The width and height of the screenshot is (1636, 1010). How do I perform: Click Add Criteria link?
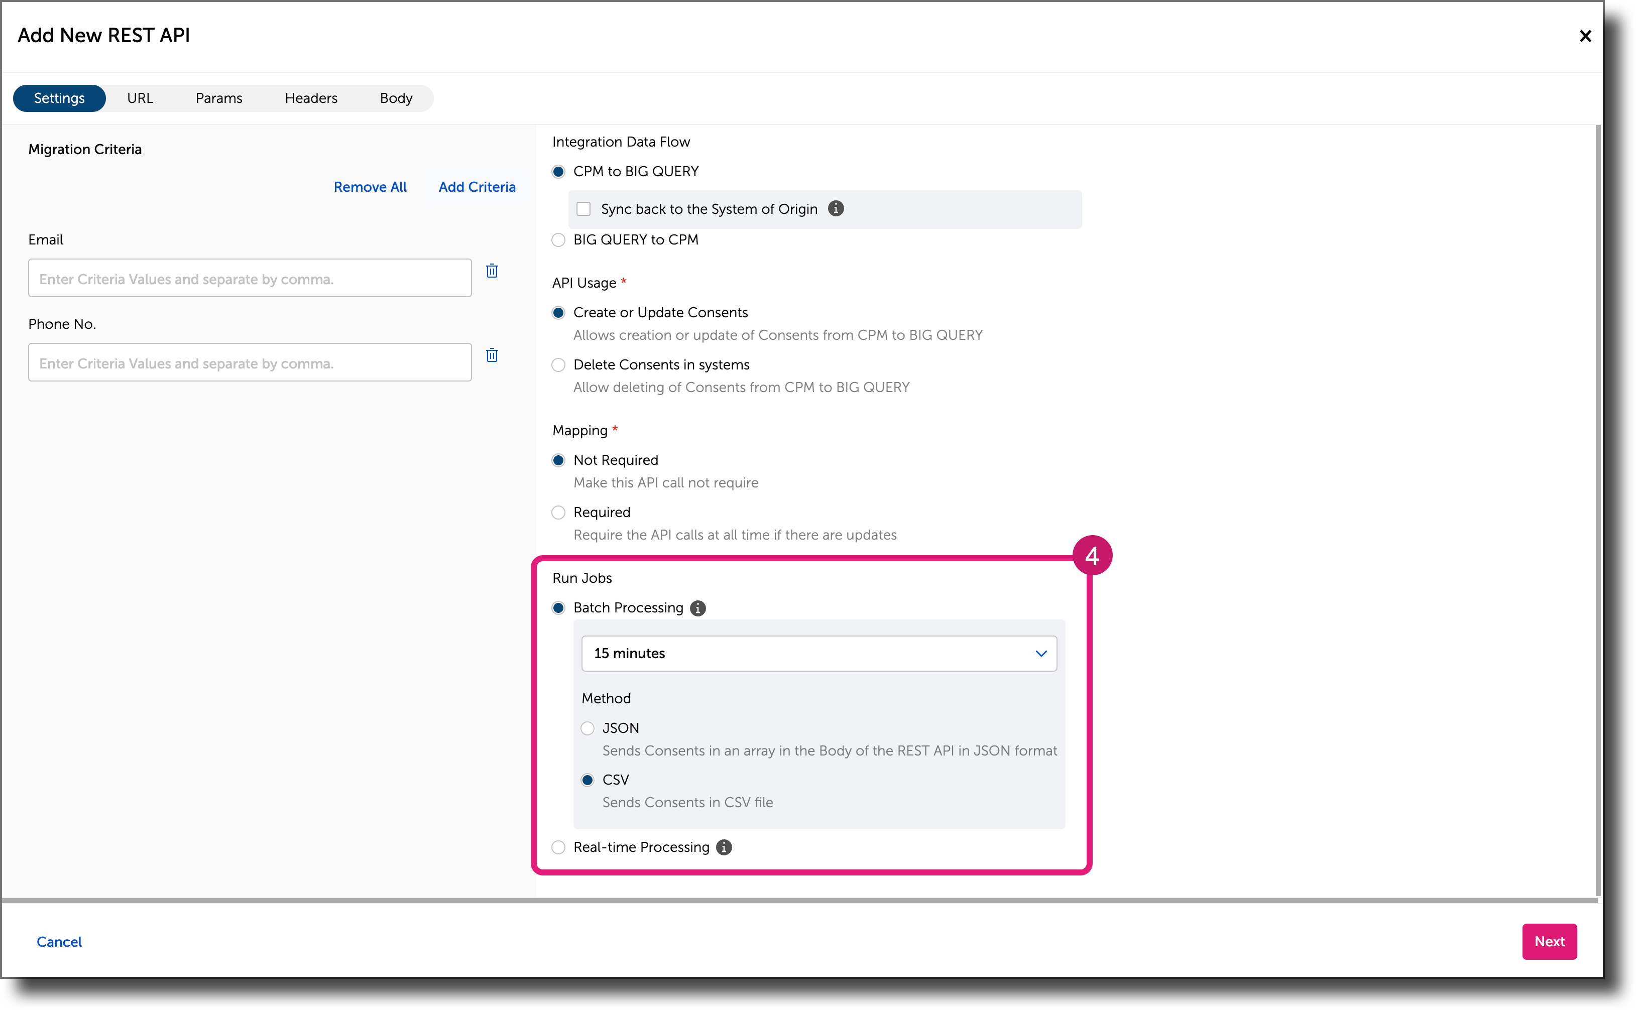point(477,187)
